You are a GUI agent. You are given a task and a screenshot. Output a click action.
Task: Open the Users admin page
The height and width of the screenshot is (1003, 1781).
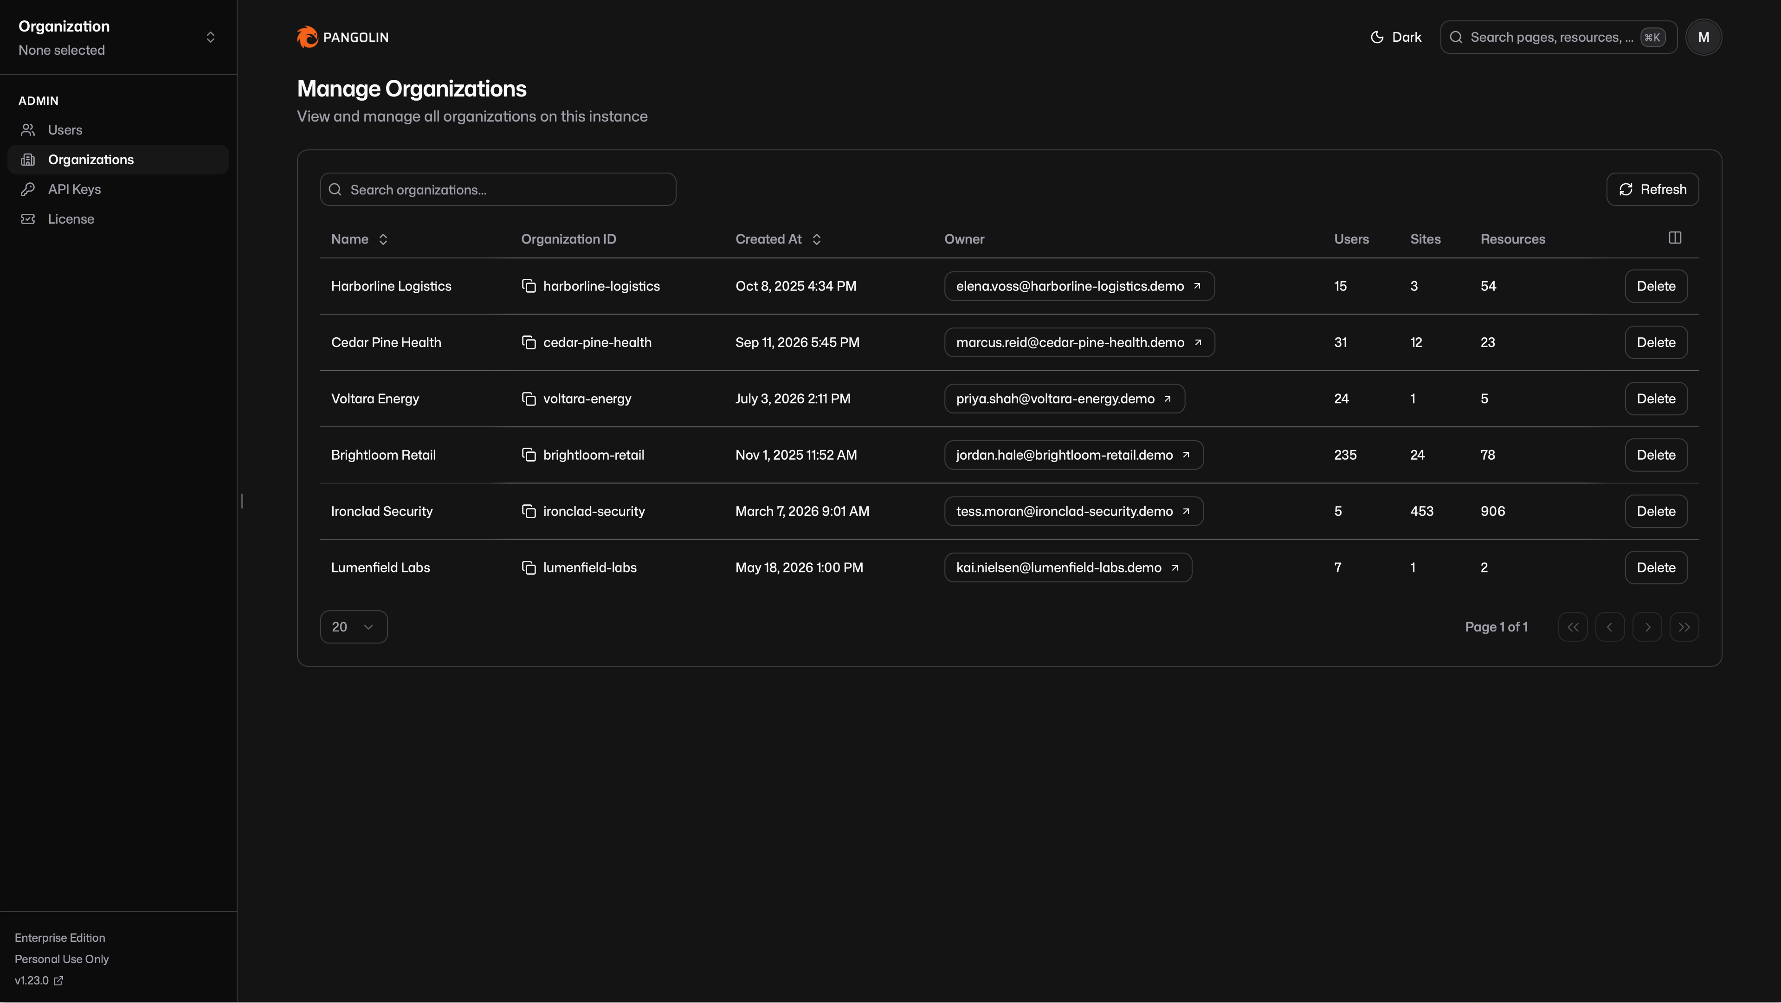(117, 130)
